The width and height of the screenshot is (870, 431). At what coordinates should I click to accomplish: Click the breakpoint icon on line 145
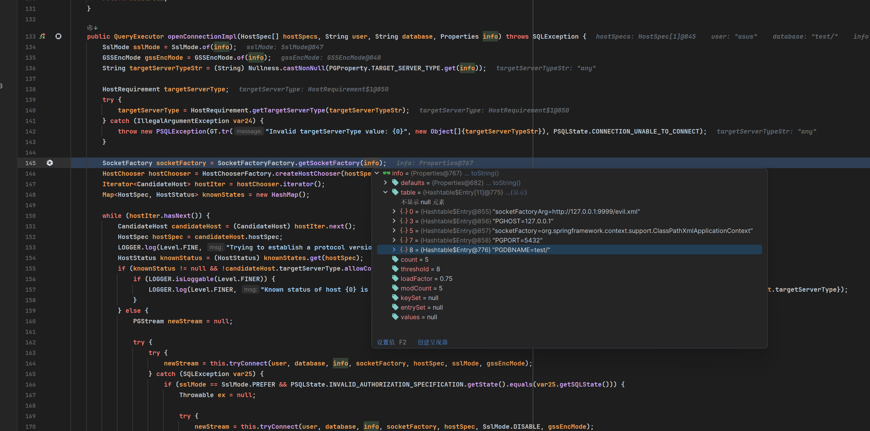[50, 163]
